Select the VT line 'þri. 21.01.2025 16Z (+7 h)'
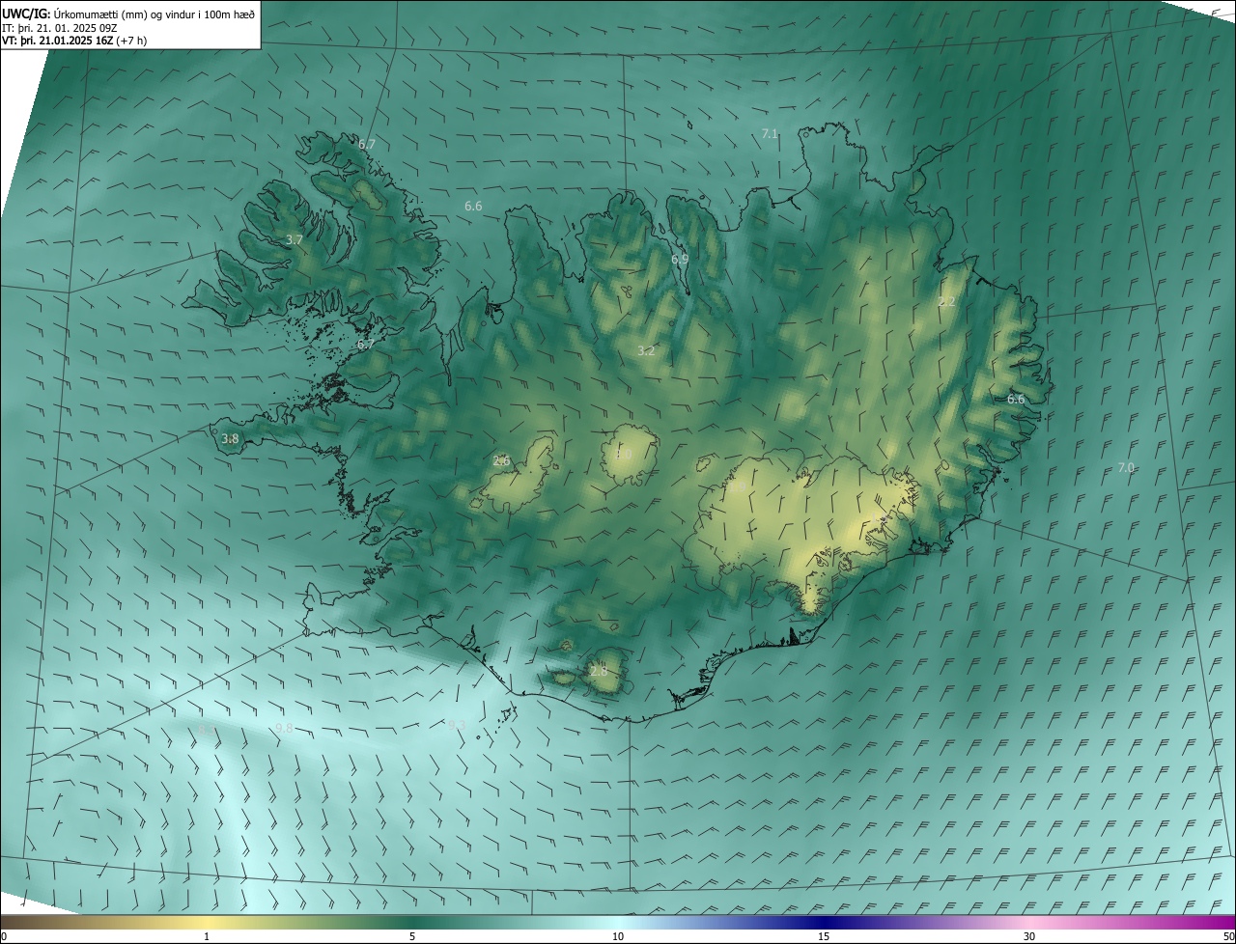Screen dimensions: 1236x944 pyautogui.click(x=84, y=41)
